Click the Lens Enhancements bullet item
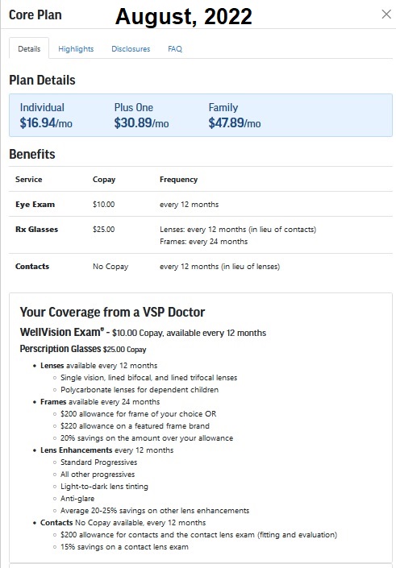 pyautogui.click(x=107, y=450)
